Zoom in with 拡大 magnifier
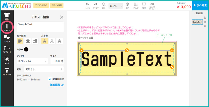The image size is (209, 107). 127,6
